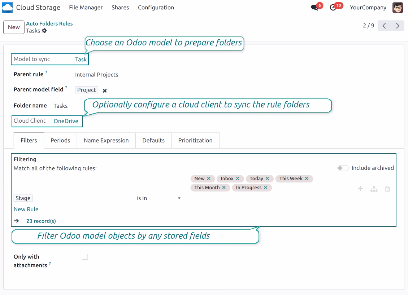Viewport: 408px width, 295px height.
Task: Open the File Manager menu
Action: 86,8
